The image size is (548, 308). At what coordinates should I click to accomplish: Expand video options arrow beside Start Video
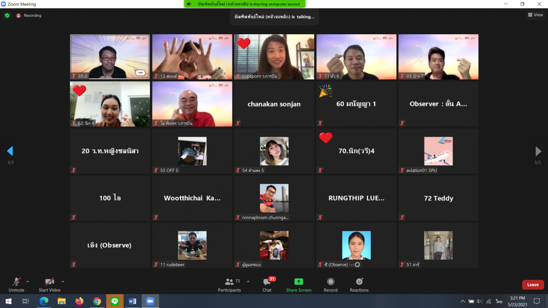pyautogui.click(x=63, y=281)
